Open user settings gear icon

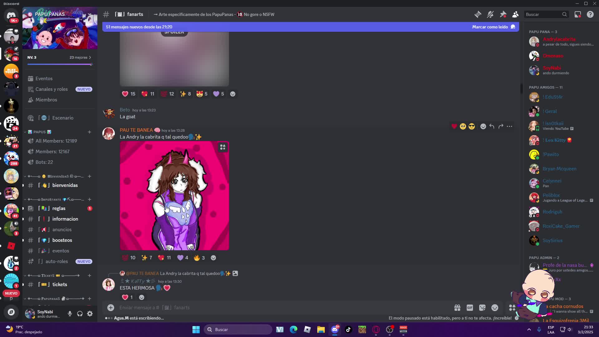[90, 314]
